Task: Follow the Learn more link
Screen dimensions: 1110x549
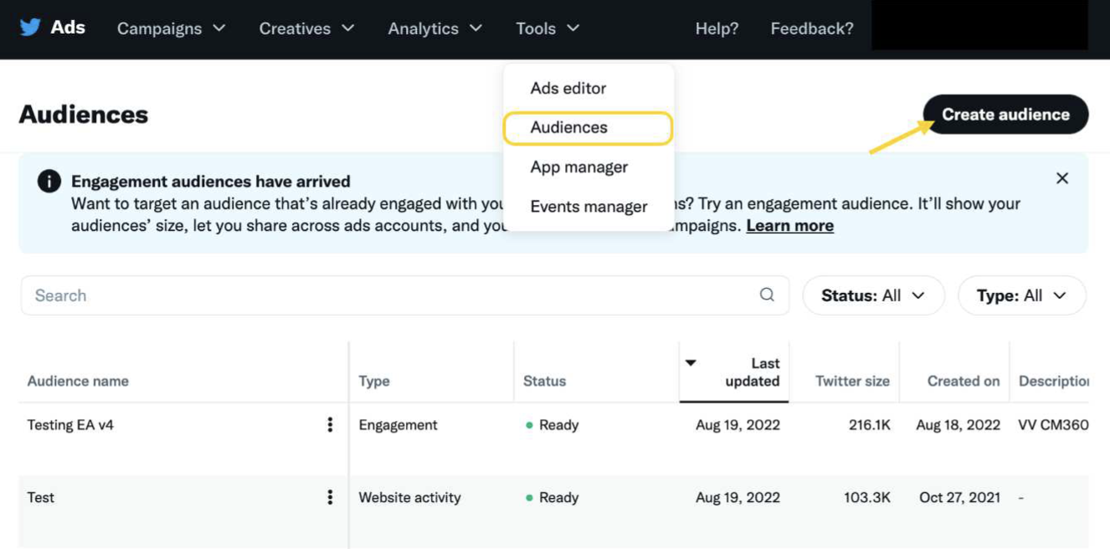Action: 789,226
